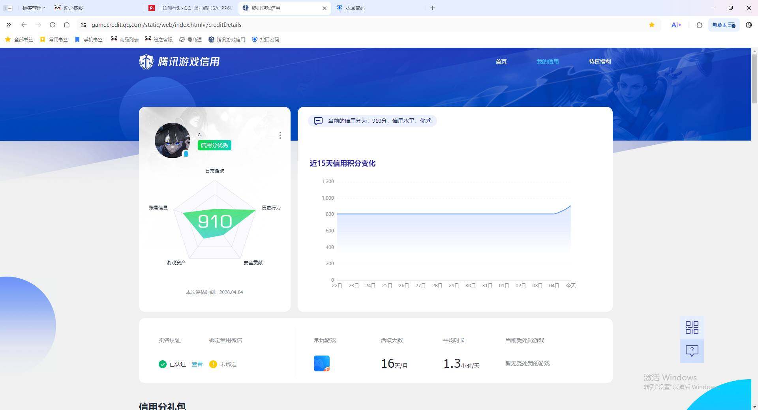Screen dimensions: 758x410
Task: Open the QR code floating button
Action: [692, 328]
